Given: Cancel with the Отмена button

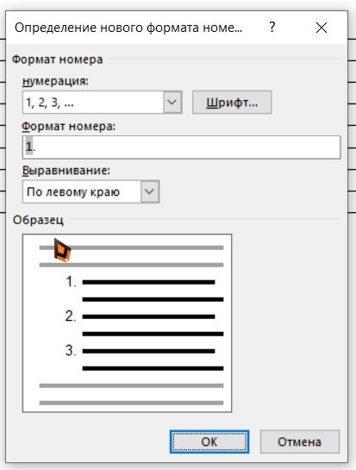Looking at the screenshot, I should (x=300, y=442).
